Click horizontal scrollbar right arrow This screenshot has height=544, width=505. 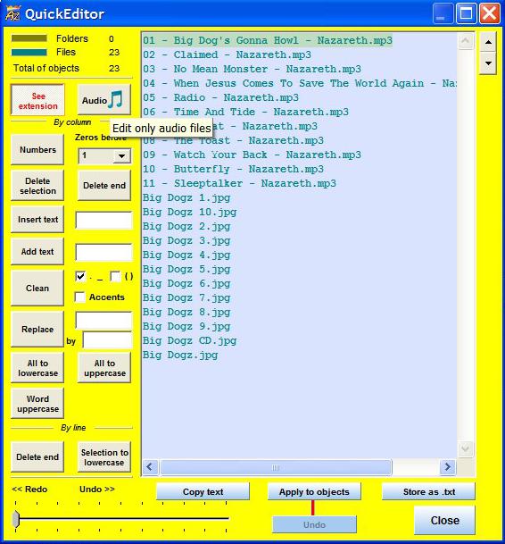pos(448,467)
